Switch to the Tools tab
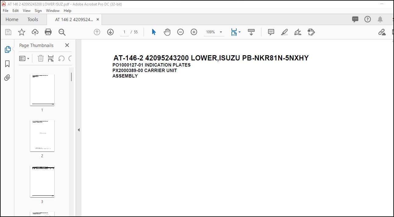The image size is (394, 217). coord(33,19)
